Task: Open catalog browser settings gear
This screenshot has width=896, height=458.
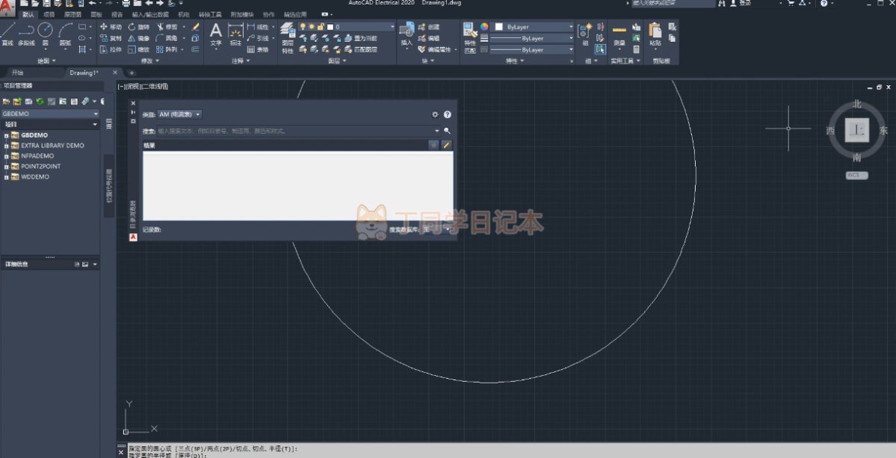Action: [435, 115]
